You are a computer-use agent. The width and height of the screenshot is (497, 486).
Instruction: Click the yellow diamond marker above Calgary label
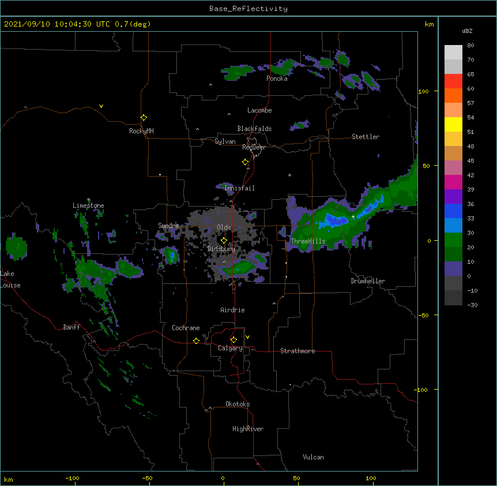234,340
